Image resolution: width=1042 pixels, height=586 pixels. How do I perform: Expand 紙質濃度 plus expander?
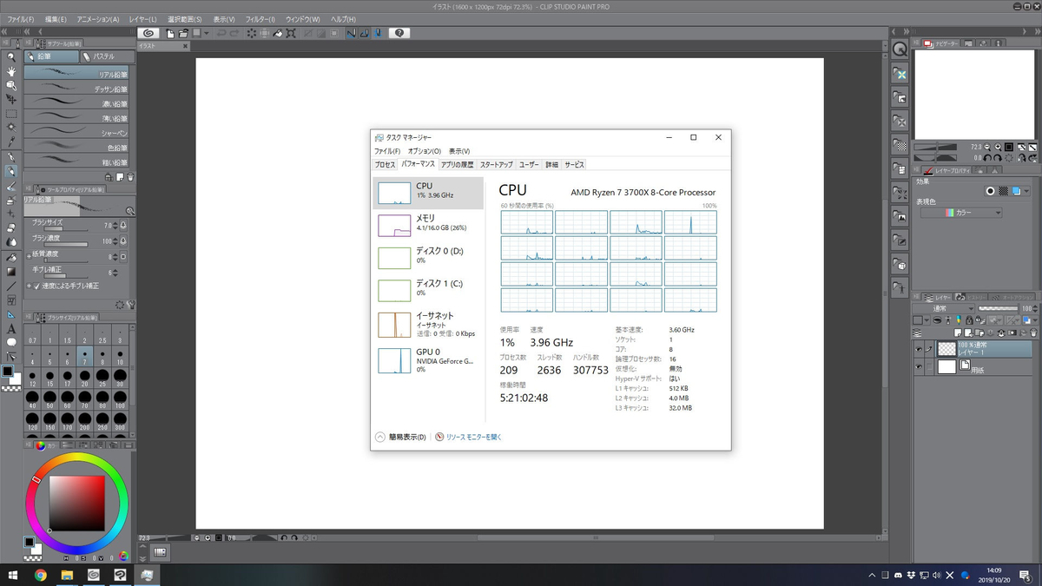(29, 255)
